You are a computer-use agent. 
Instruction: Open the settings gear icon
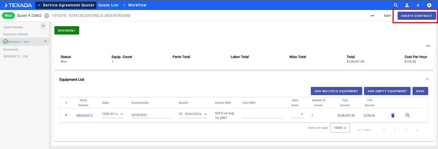pos(429,5)
